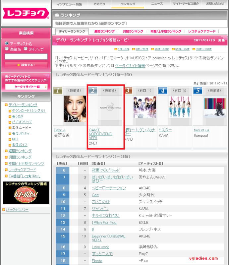Screen dimensions: 229x265
Task: Open rank 6 song 夜更けのバラッド
Action: click(x=106, y=170)
